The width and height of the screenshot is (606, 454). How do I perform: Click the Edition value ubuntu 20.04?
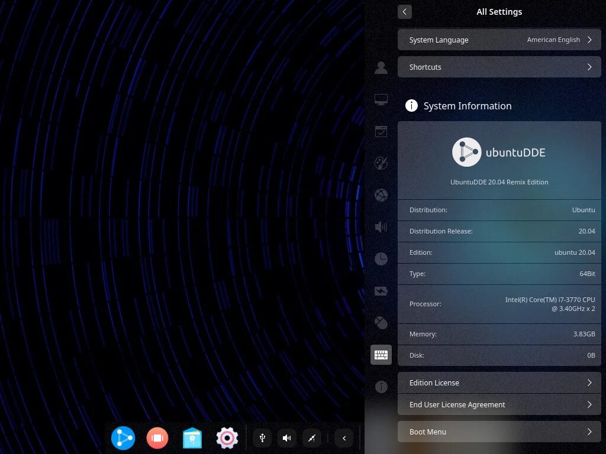[x=575, y=252]
